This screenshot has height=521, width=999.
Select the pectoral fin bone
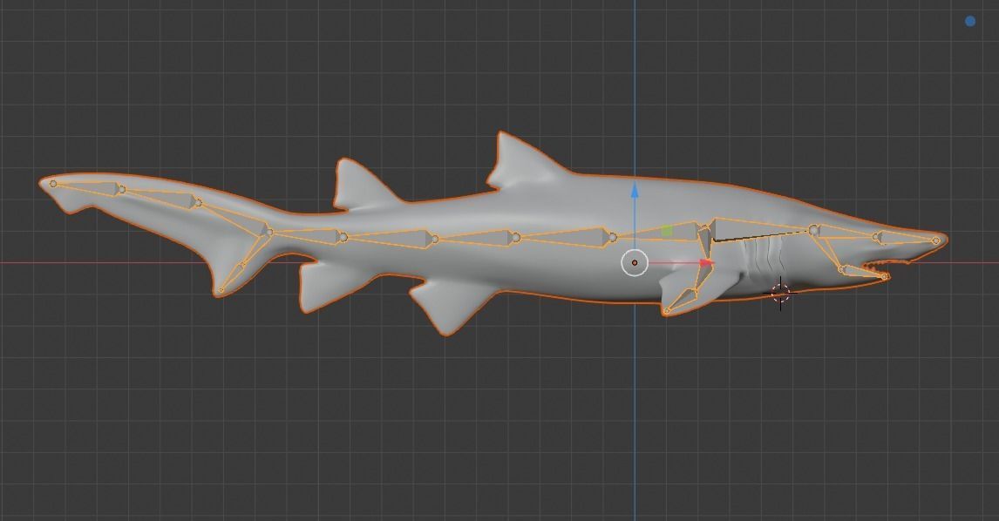(x=683, y=300)
